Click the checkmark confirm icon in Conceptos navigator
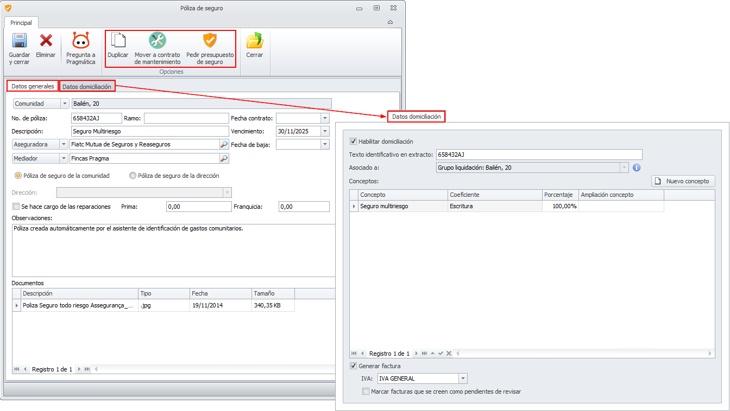This screenshot has width=730, height=411. coord(440,354)
